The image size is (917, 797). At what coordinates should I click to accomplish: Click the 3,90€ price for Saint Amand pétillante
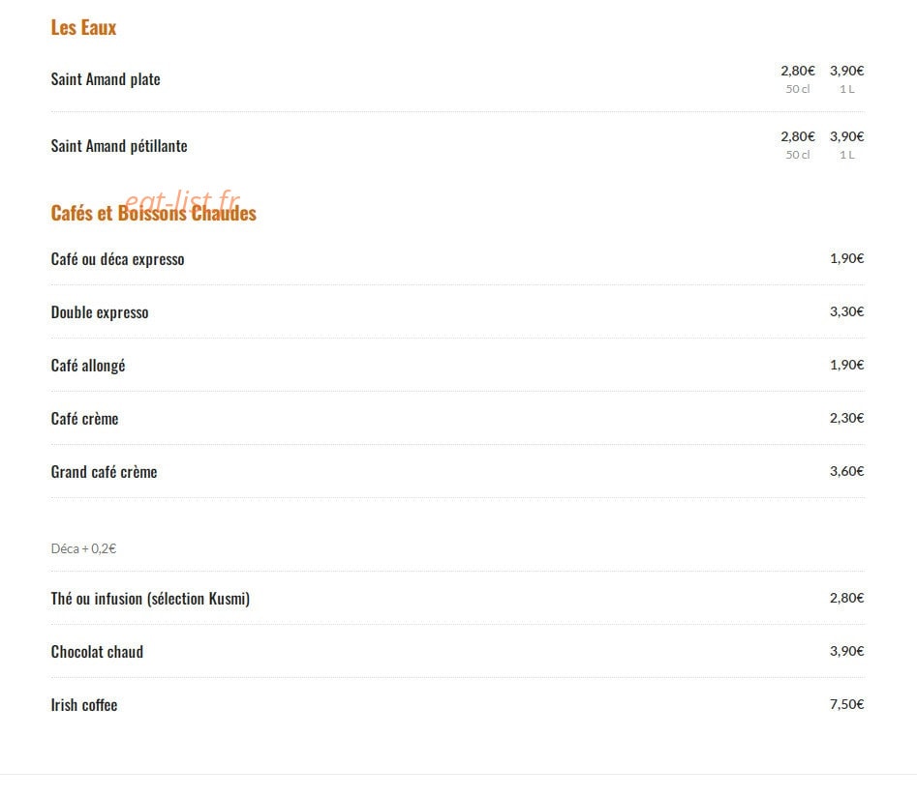click(x=847, y=136)
